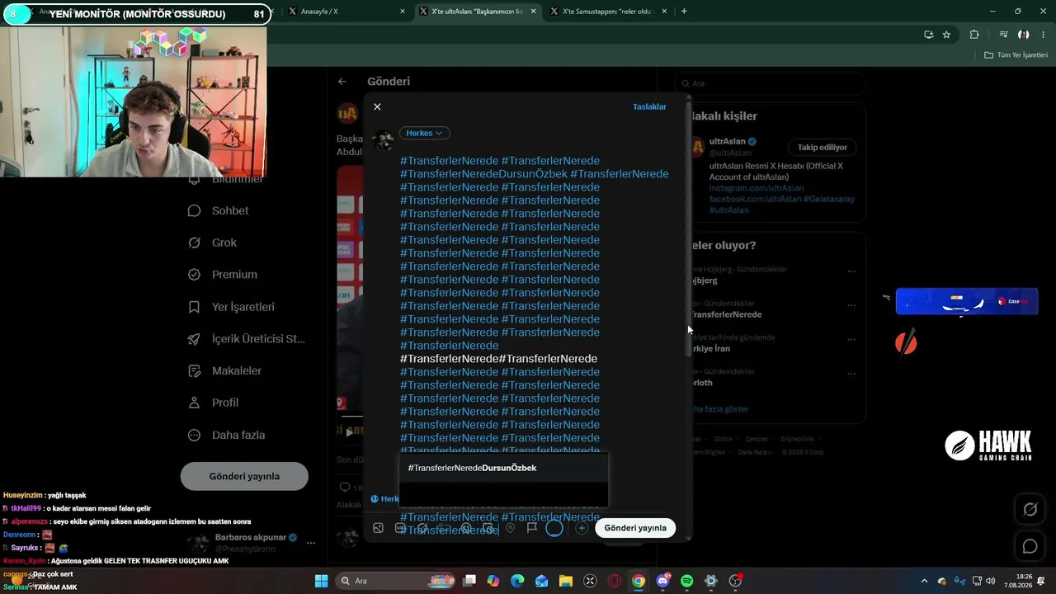This screenshot has width=1056, height=594.
Task: Click the Takip ediliyor button
Action: [x=823, y=148]
